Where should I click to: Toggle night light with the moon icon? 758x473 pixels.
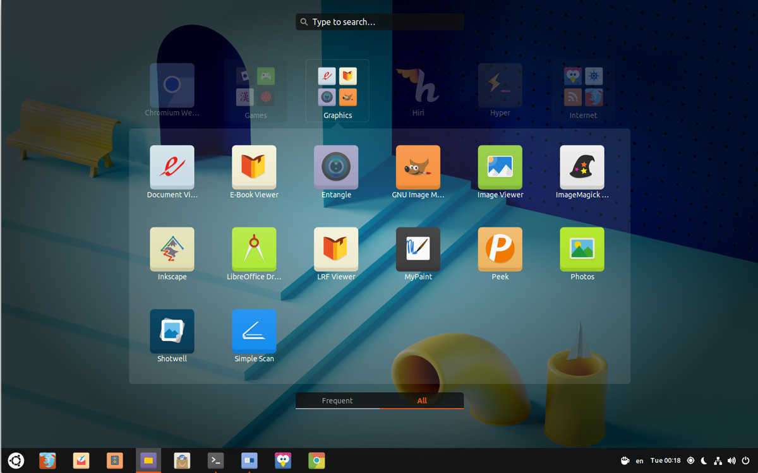tap(704, 460)
